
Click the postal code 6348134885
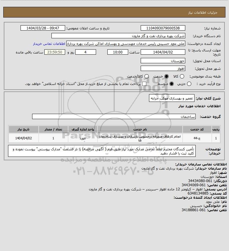(x=198, y=193)
